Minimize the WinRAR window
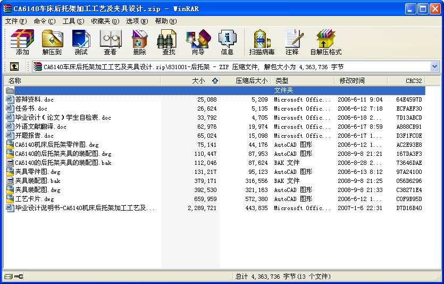 tap(411, 9)
